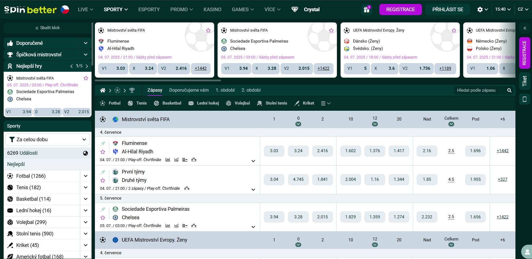Screen dimensions: 532x259
Task: Expand the Doporučené section
Action: point(86,43)
